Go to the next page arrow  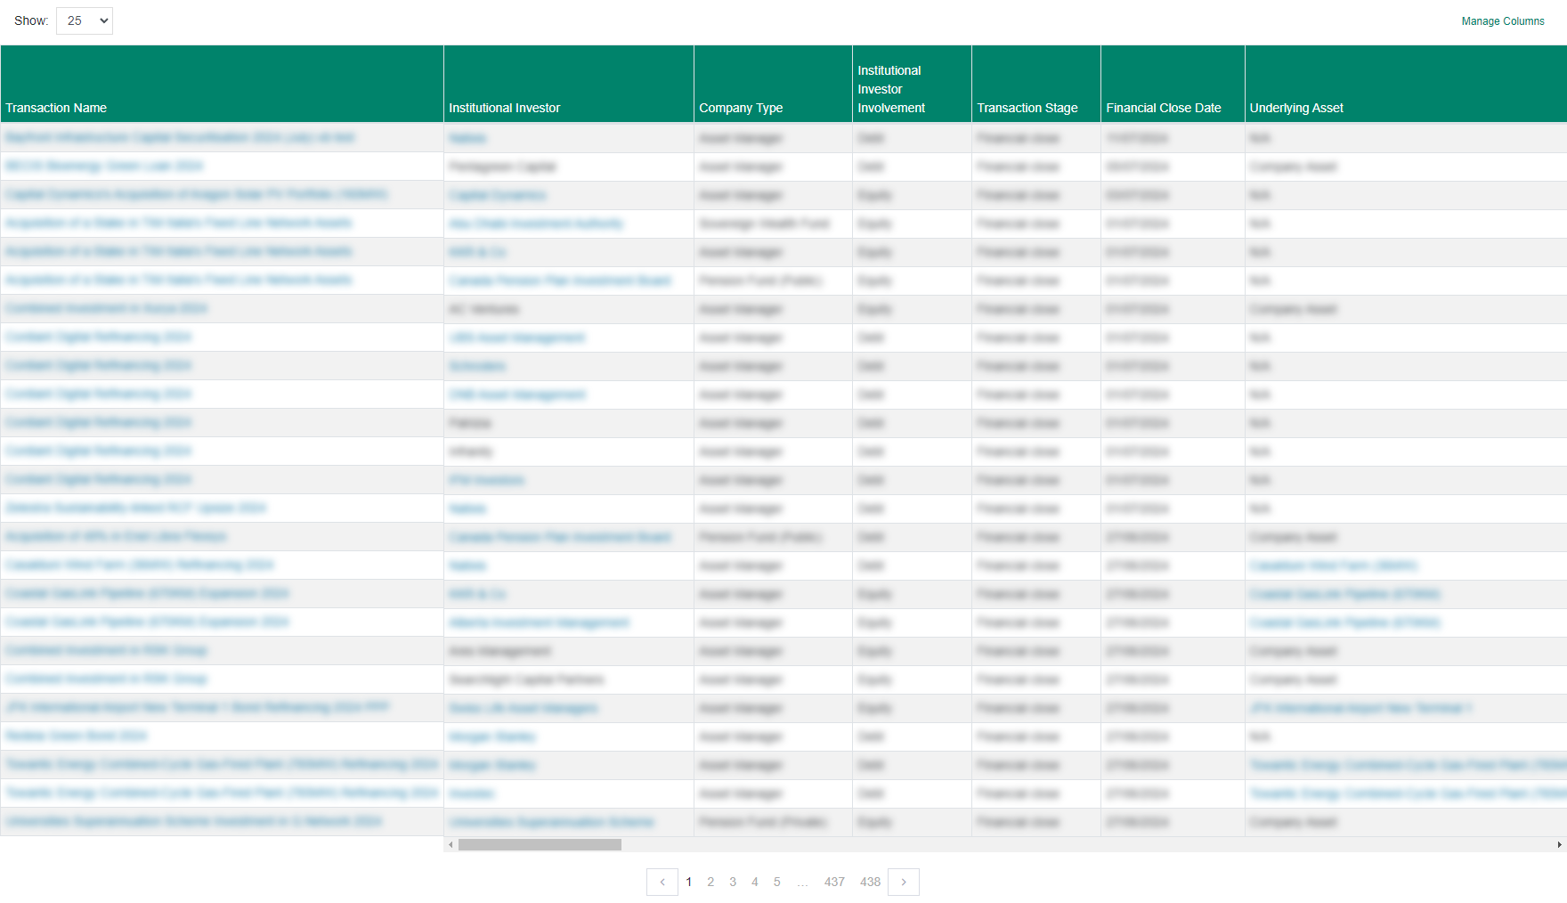tap(903, 882)
